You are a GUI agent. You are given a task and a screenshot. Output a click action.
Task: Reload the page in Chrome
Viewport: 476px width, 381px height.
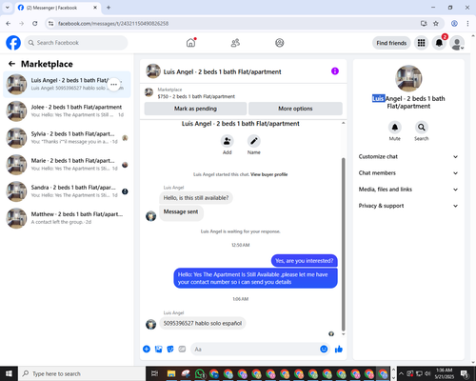(x=35, y=23)
